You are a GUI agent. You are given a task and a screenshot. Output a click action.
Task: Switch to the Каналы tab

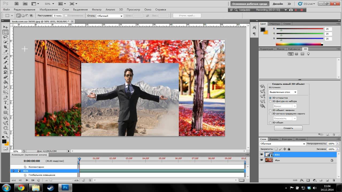click(274, 139)
